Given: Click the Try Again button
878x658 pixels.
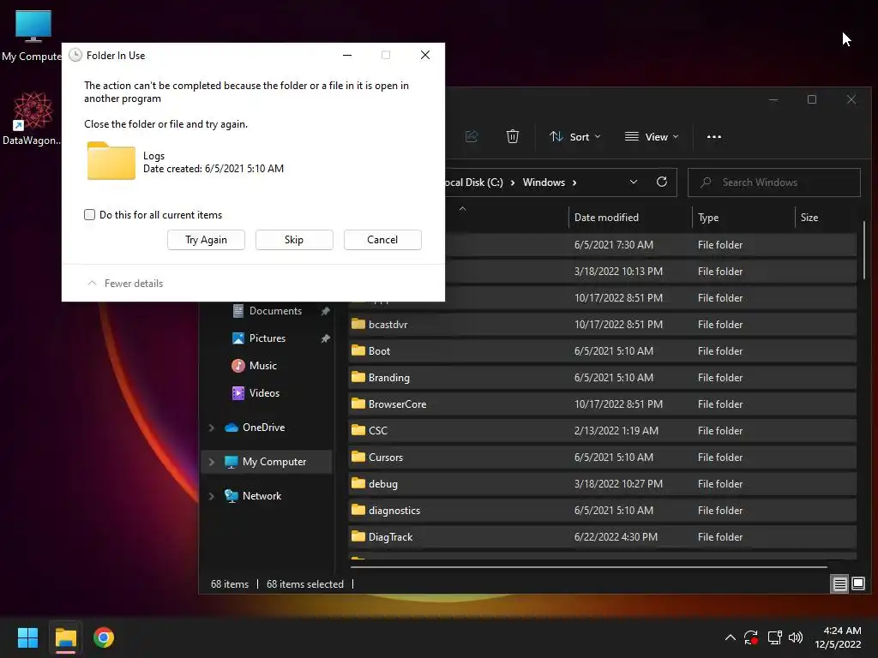Looking at the screenshot, I should point(206,240).
